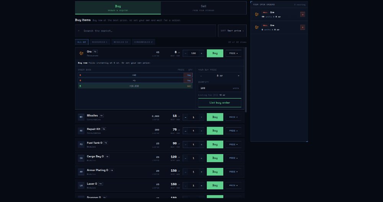This screenshot has height=202, width=383.
Task: Select the x5 order book row
Action: tap(135, 80)
